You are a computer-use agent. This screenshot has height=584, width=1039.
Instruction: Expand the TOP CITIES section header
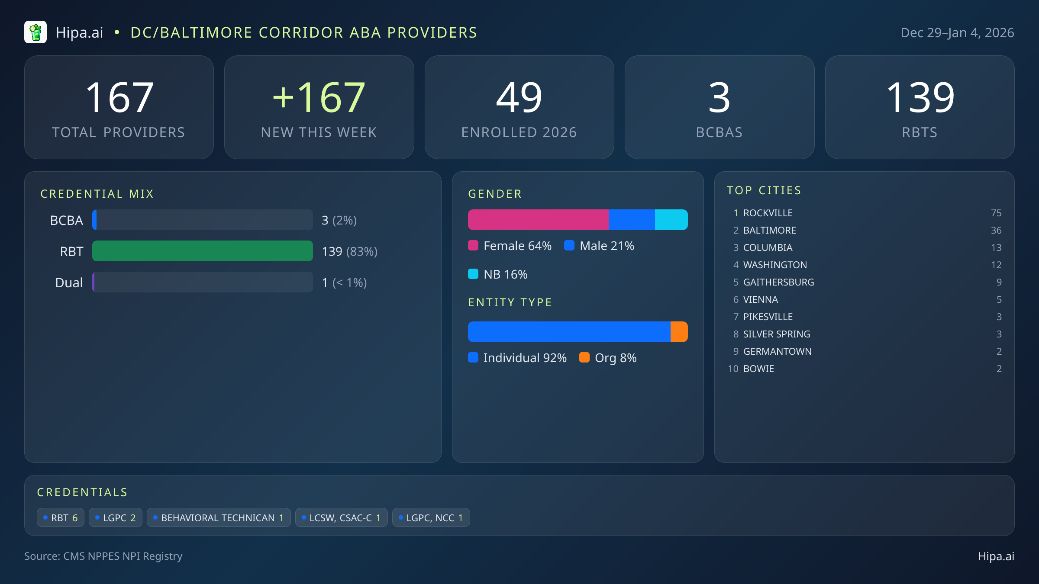764,190
